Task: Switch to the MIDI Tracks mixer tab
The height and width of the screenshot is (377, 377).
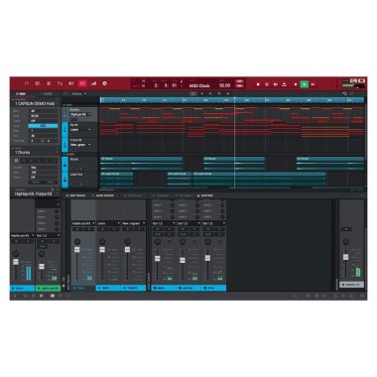Action: 75,195
